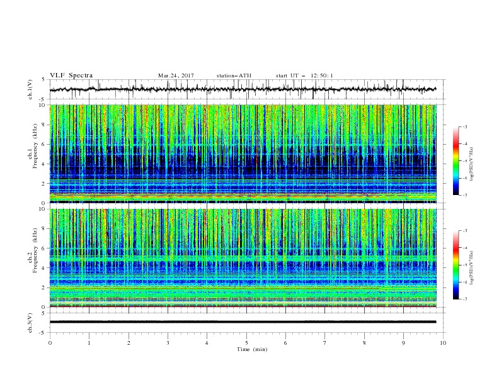Click the "-6" tick on lower color bar
The height and width of the screenshot is (385, 499).
click(x=464, y=282)
